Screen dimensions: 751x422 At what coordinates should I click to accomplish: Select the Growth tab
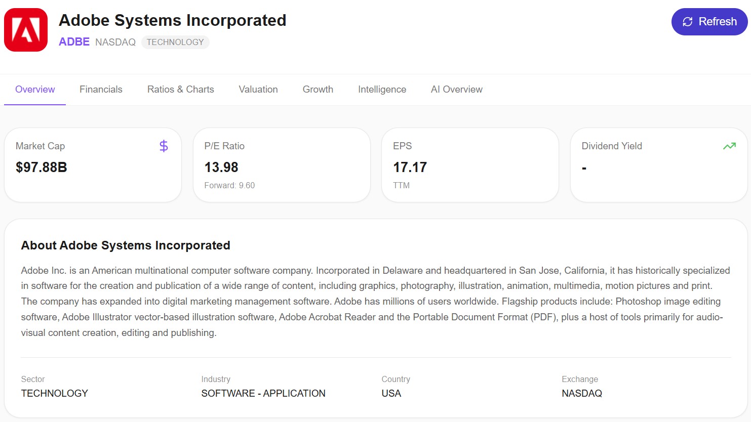tap(318, 90)
